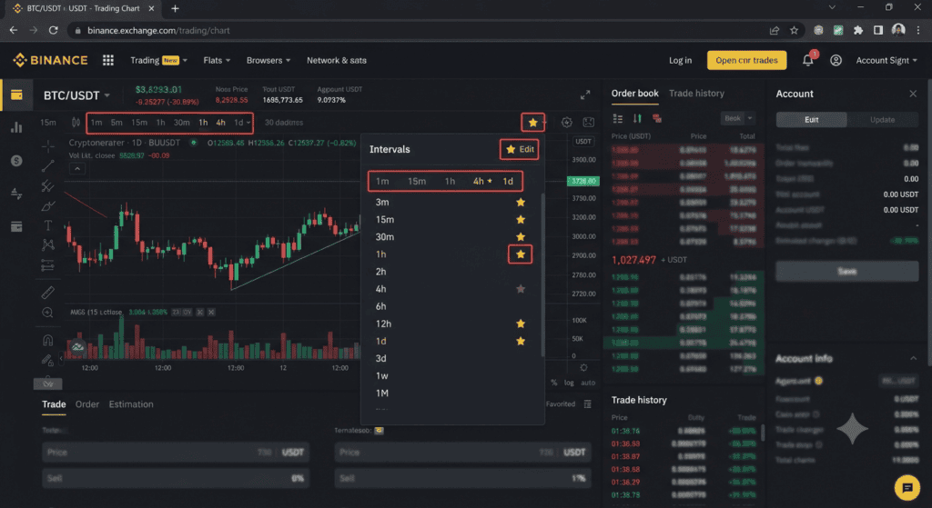The image size is (932, 508).
Task: Toggle favorite star for 1h interval
Action: coord(521,254)
